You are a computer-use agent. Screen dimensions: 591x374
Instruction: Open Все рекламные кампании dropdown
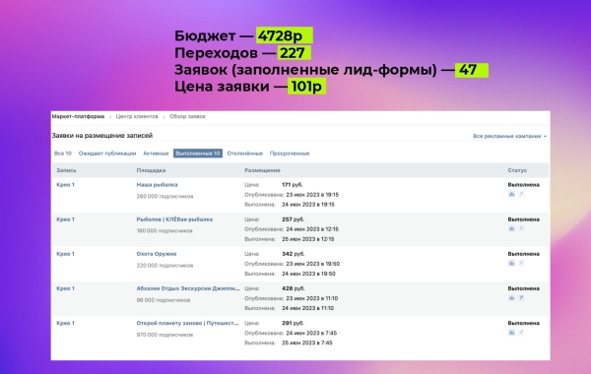(509, 136)
